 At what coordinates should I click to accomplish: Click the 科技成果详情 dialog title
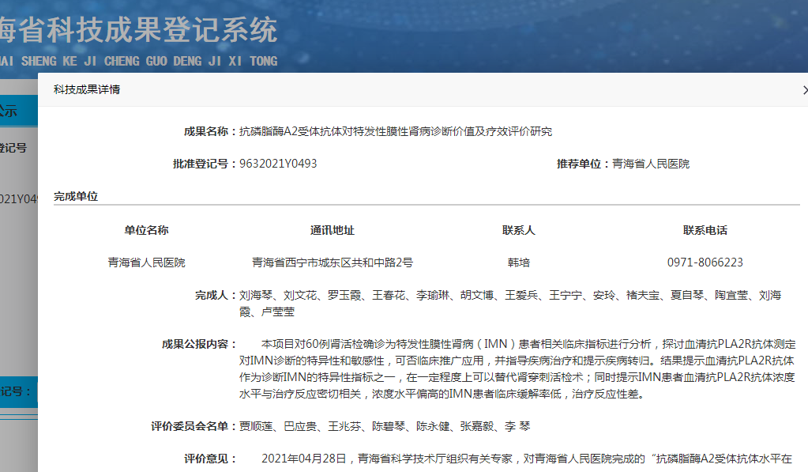tap(87, 90)
